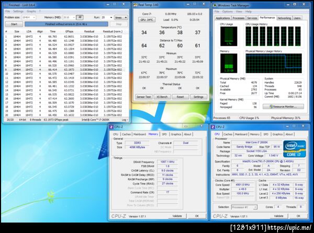Screen dimensions: 314x233
Task: Open SPD tab in CPU-Z processor window
Action: coord(266,134)
